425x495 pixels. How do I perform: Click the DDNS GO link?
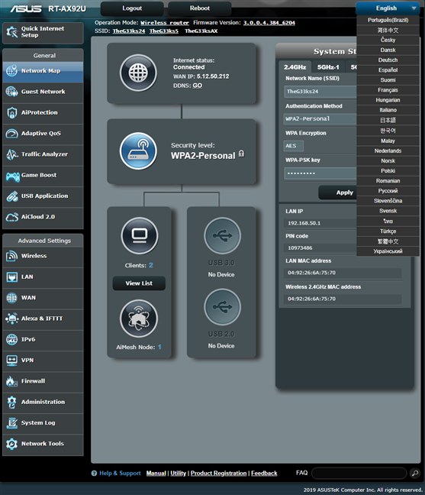tap(198, 86)
